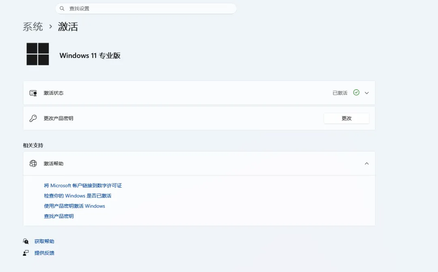Open 查找产品密钥 link

[59, 216]
